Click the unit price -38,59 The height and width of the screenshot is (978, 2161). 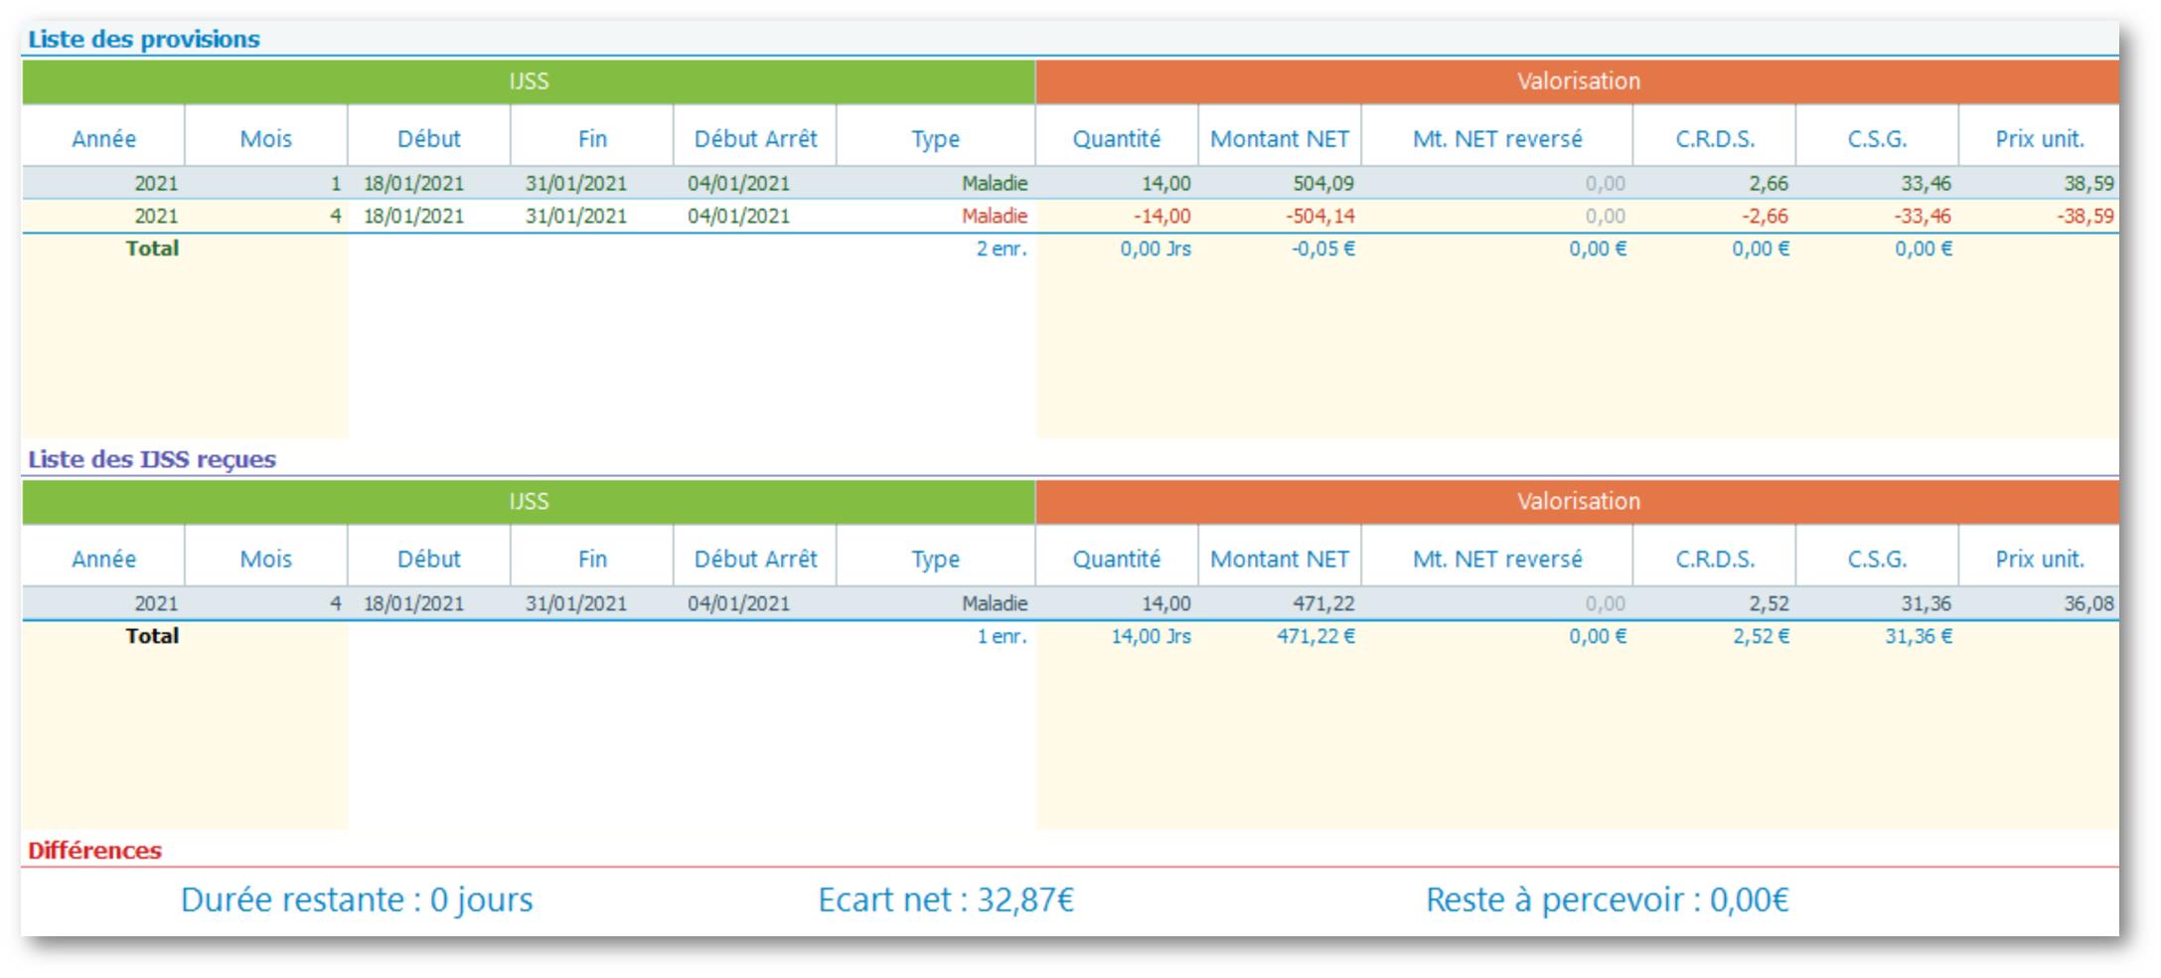2085,217
